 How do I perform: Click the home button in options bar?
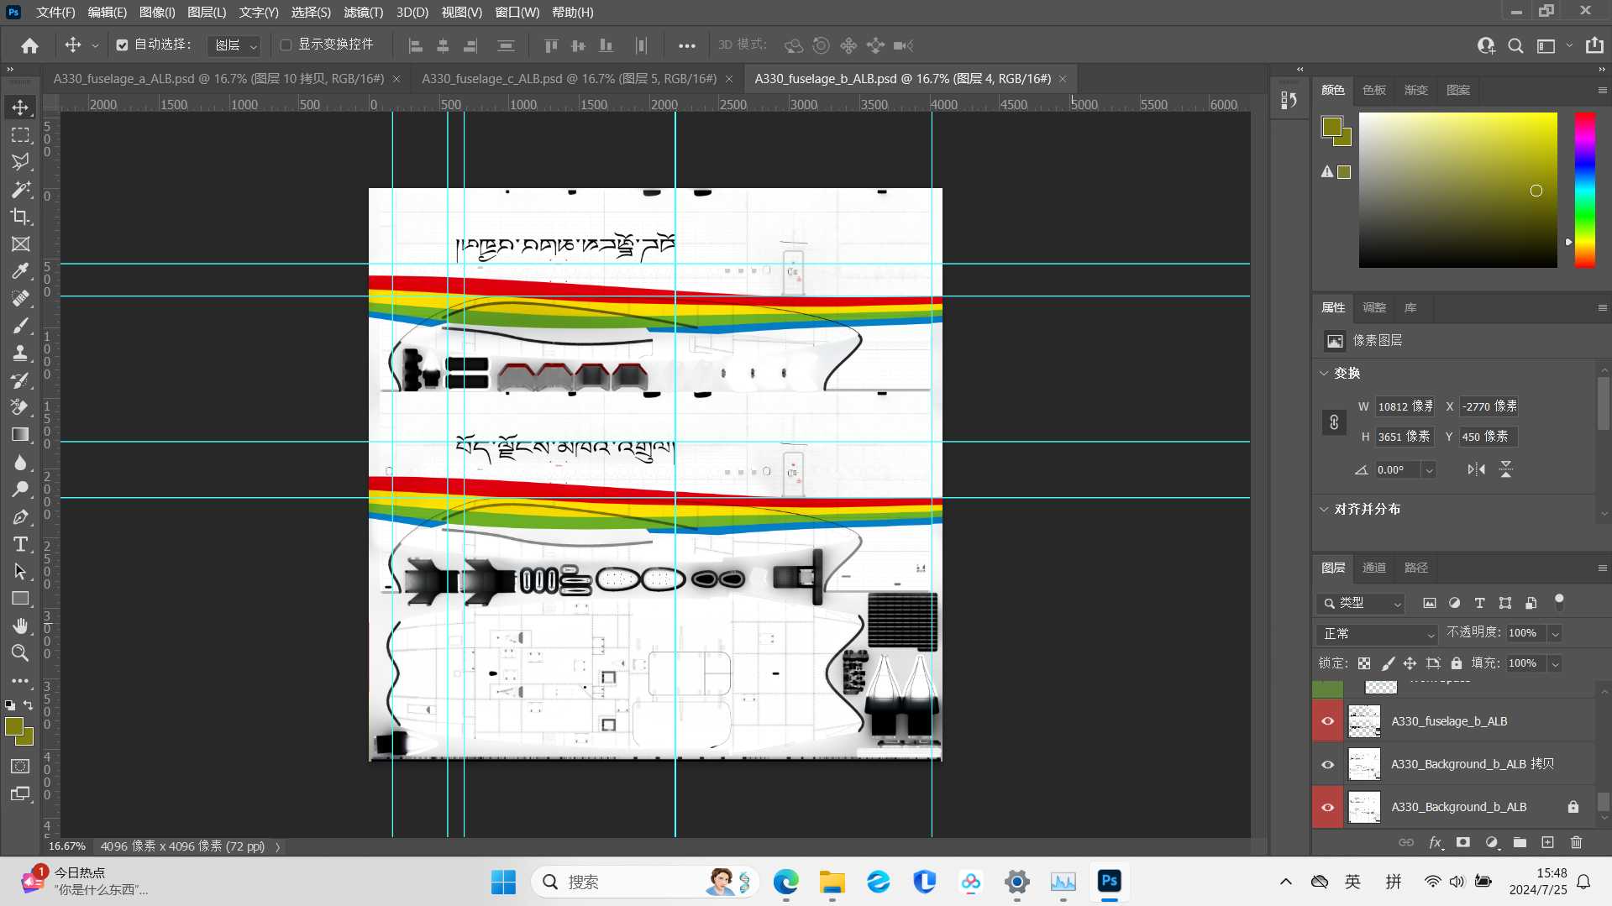click(30, 45)
